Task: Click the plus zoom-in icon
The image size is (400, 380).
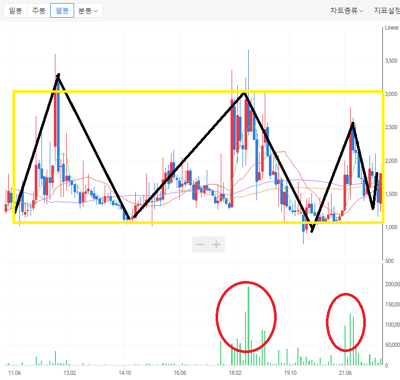Action: tap(217, 245)
